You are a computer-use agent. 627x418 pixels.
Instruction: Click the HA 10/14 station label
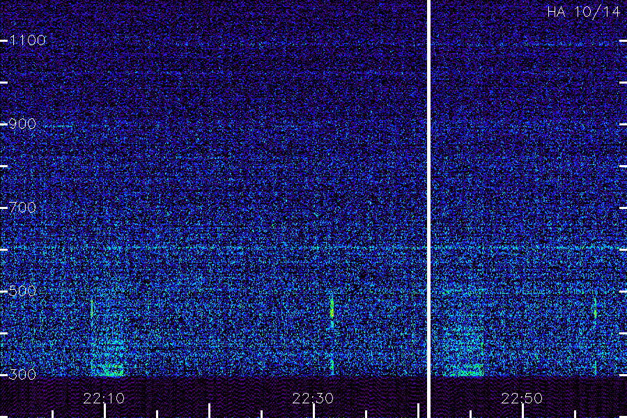click(x=583, y=12)
